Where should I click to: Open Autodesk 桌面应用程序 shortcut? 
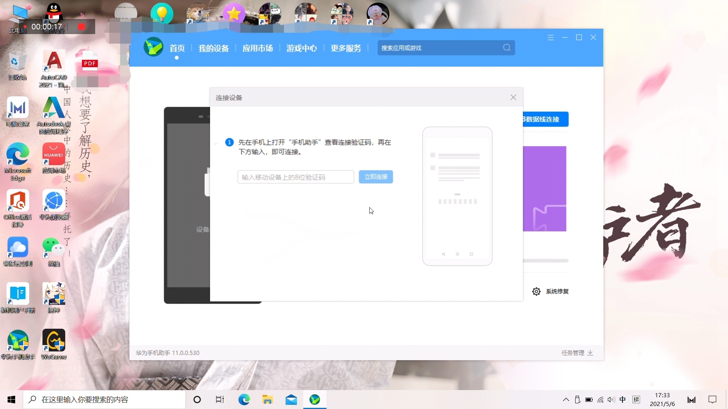(54, 116)
